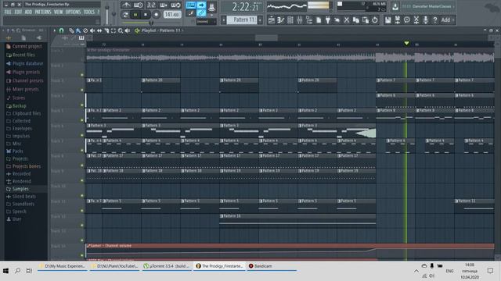Select the Playback speaker tool in Playlist
The width and height of the screenshot is (501, 281).
point(128,30)
